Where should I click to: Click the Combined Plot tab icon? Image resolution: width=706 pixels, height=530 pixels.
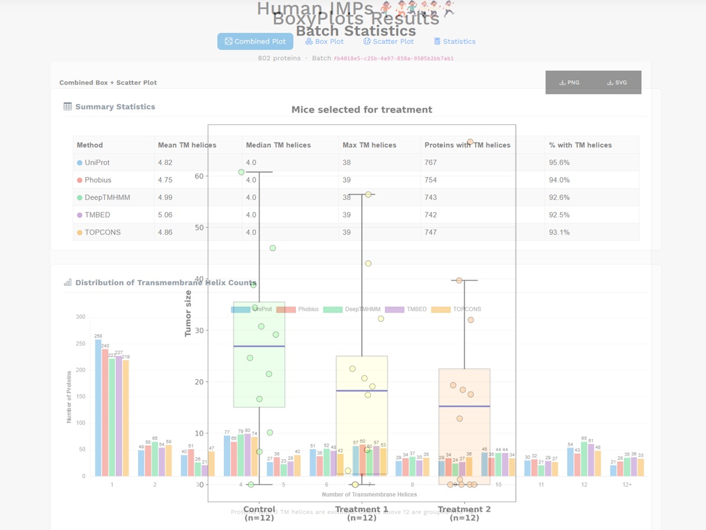pos(228,41)
